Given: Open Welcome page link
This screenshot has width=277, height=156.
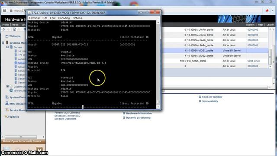Looking at the screenshot, I should 15,36.
